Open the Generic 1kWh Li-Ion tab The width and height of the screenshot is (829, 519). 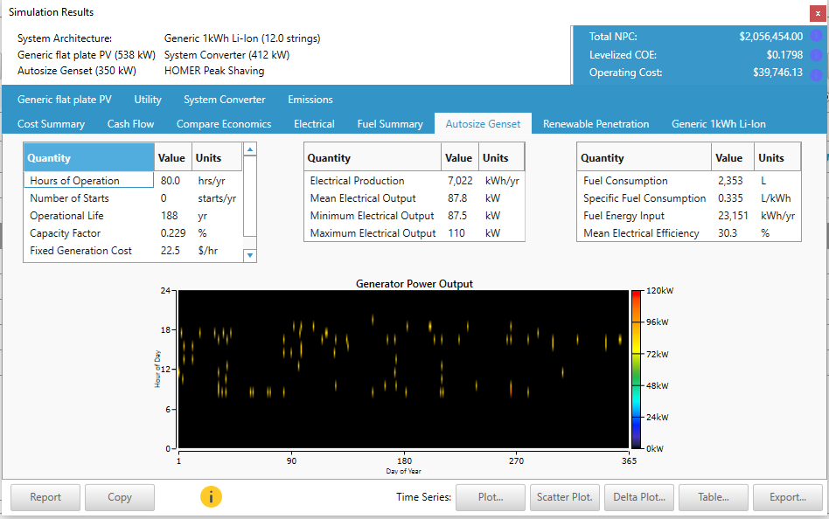pyautogui.click(x=717, y=123)
